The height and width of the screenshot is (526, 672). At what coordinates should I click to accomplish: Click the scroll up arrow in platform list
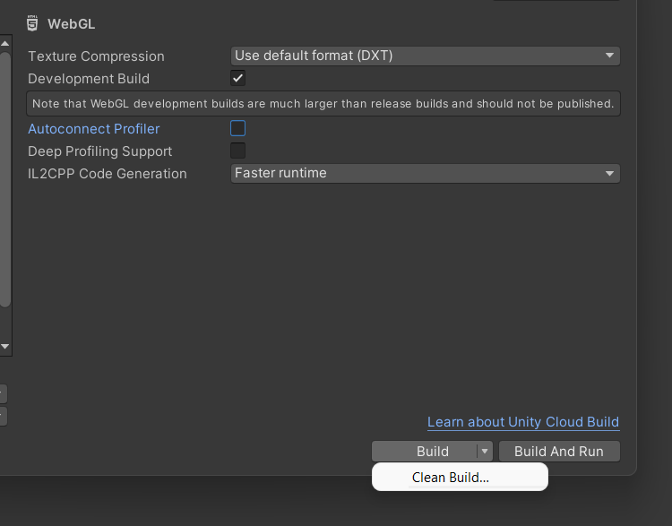tap(4, 42)
